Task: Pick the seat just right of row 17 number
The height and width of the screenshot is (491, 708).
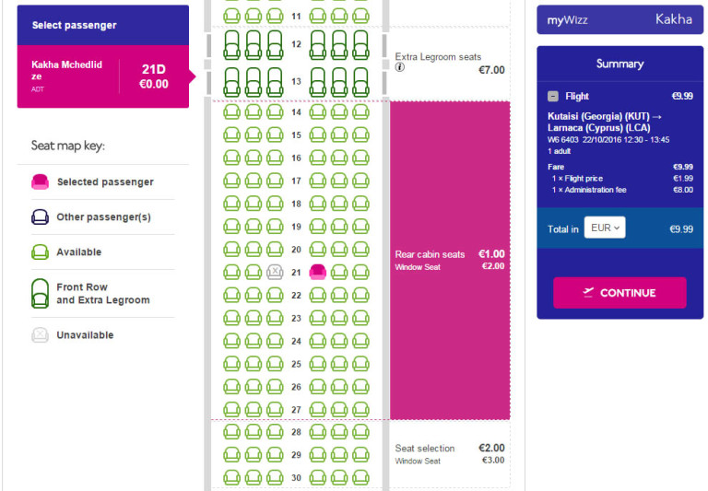Action: pos(317,181)
